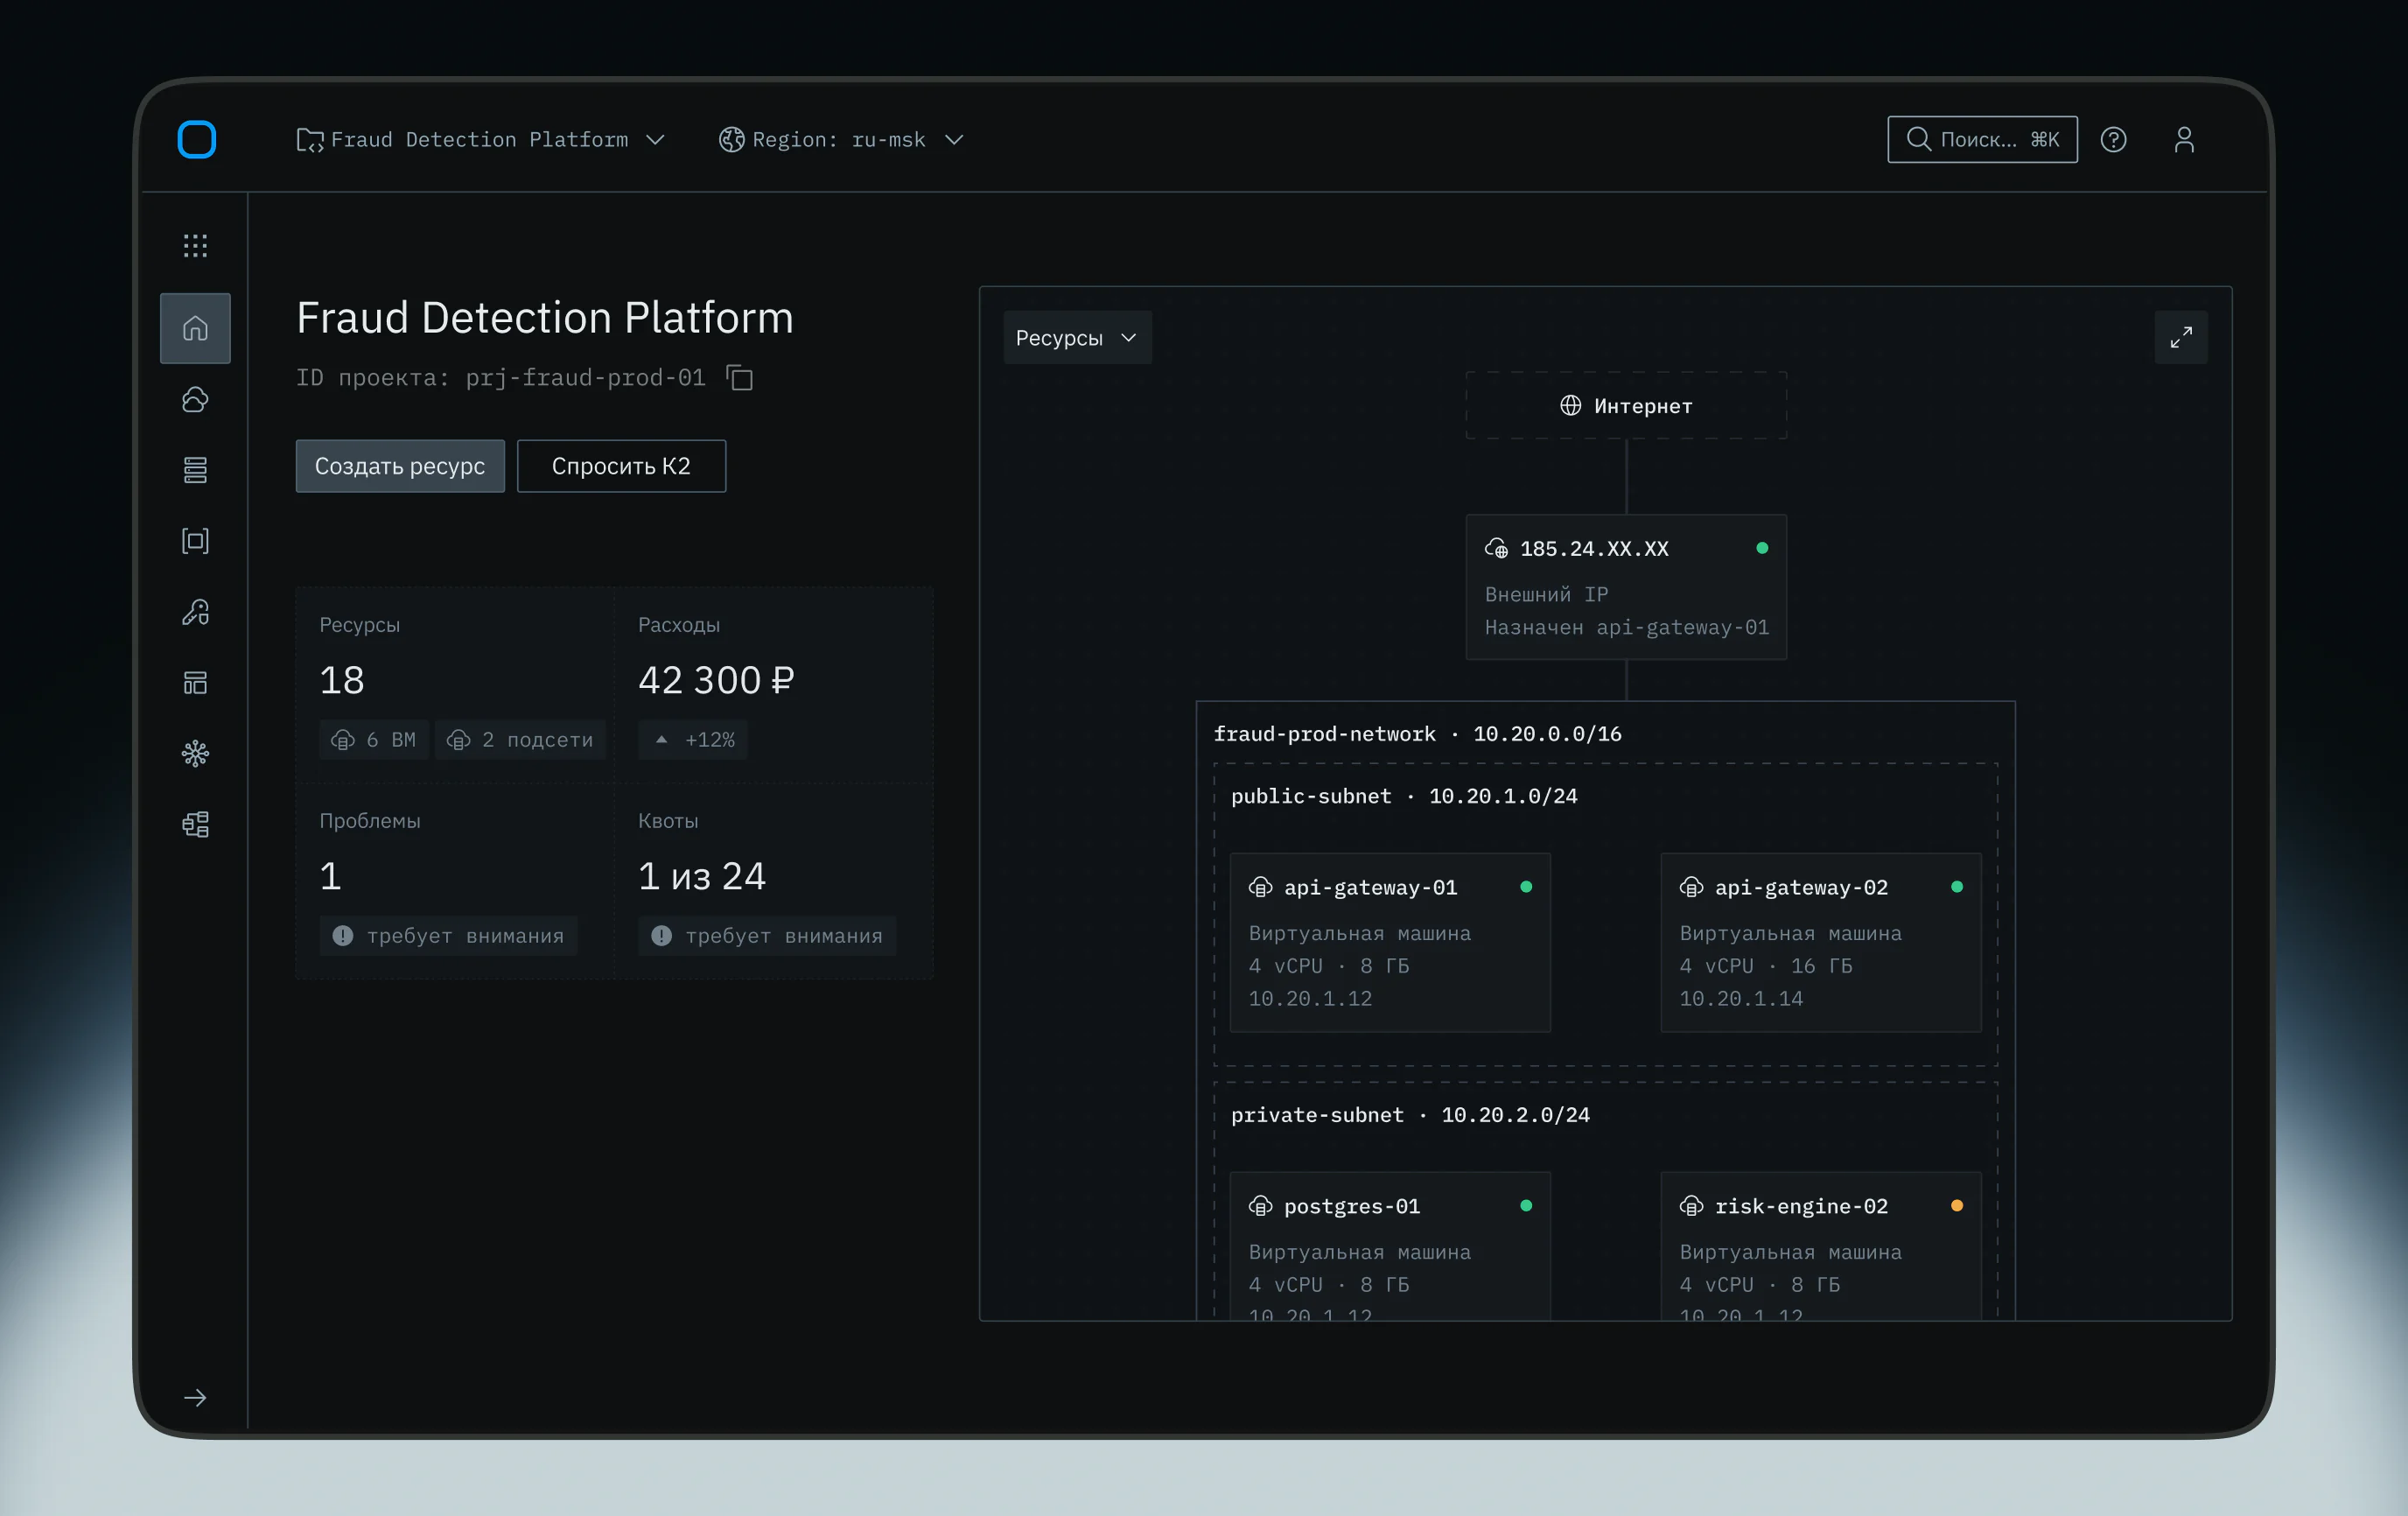Click the Fraud Detection Platform page heading
Screen dimensions: 2408x1516
(545, 318)
